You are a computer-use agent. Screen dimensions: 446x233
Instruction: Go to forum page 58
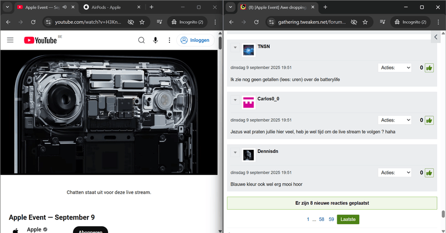tap(322, 220)
